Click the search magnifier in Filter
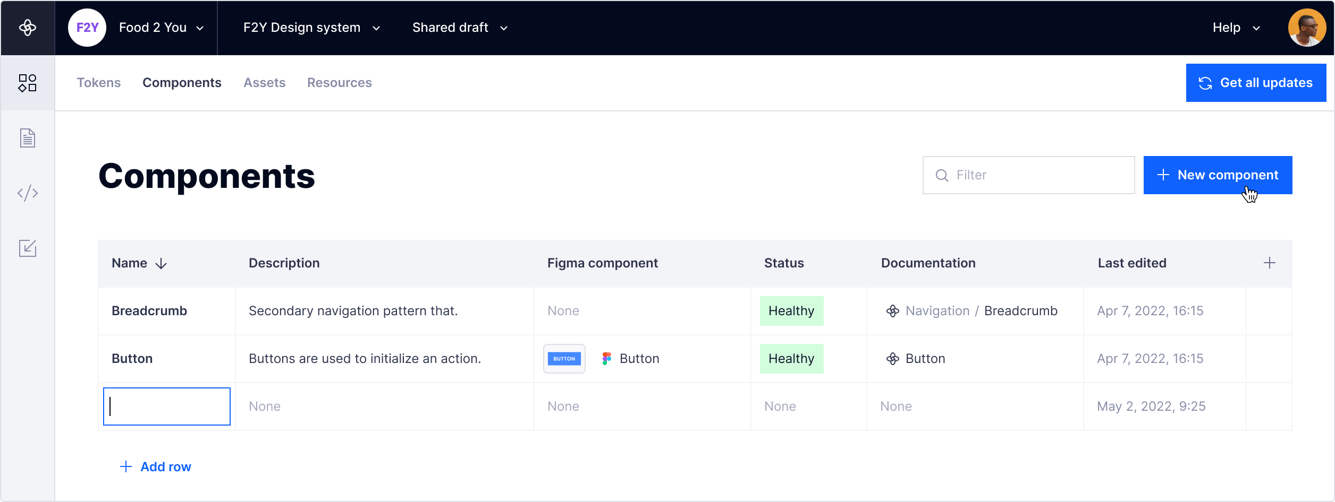This screenshot has height=502, width=1335. (942, 175)
